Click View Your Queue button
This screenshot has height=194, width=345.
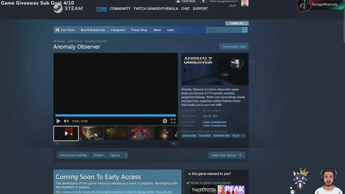click(227, 155)
